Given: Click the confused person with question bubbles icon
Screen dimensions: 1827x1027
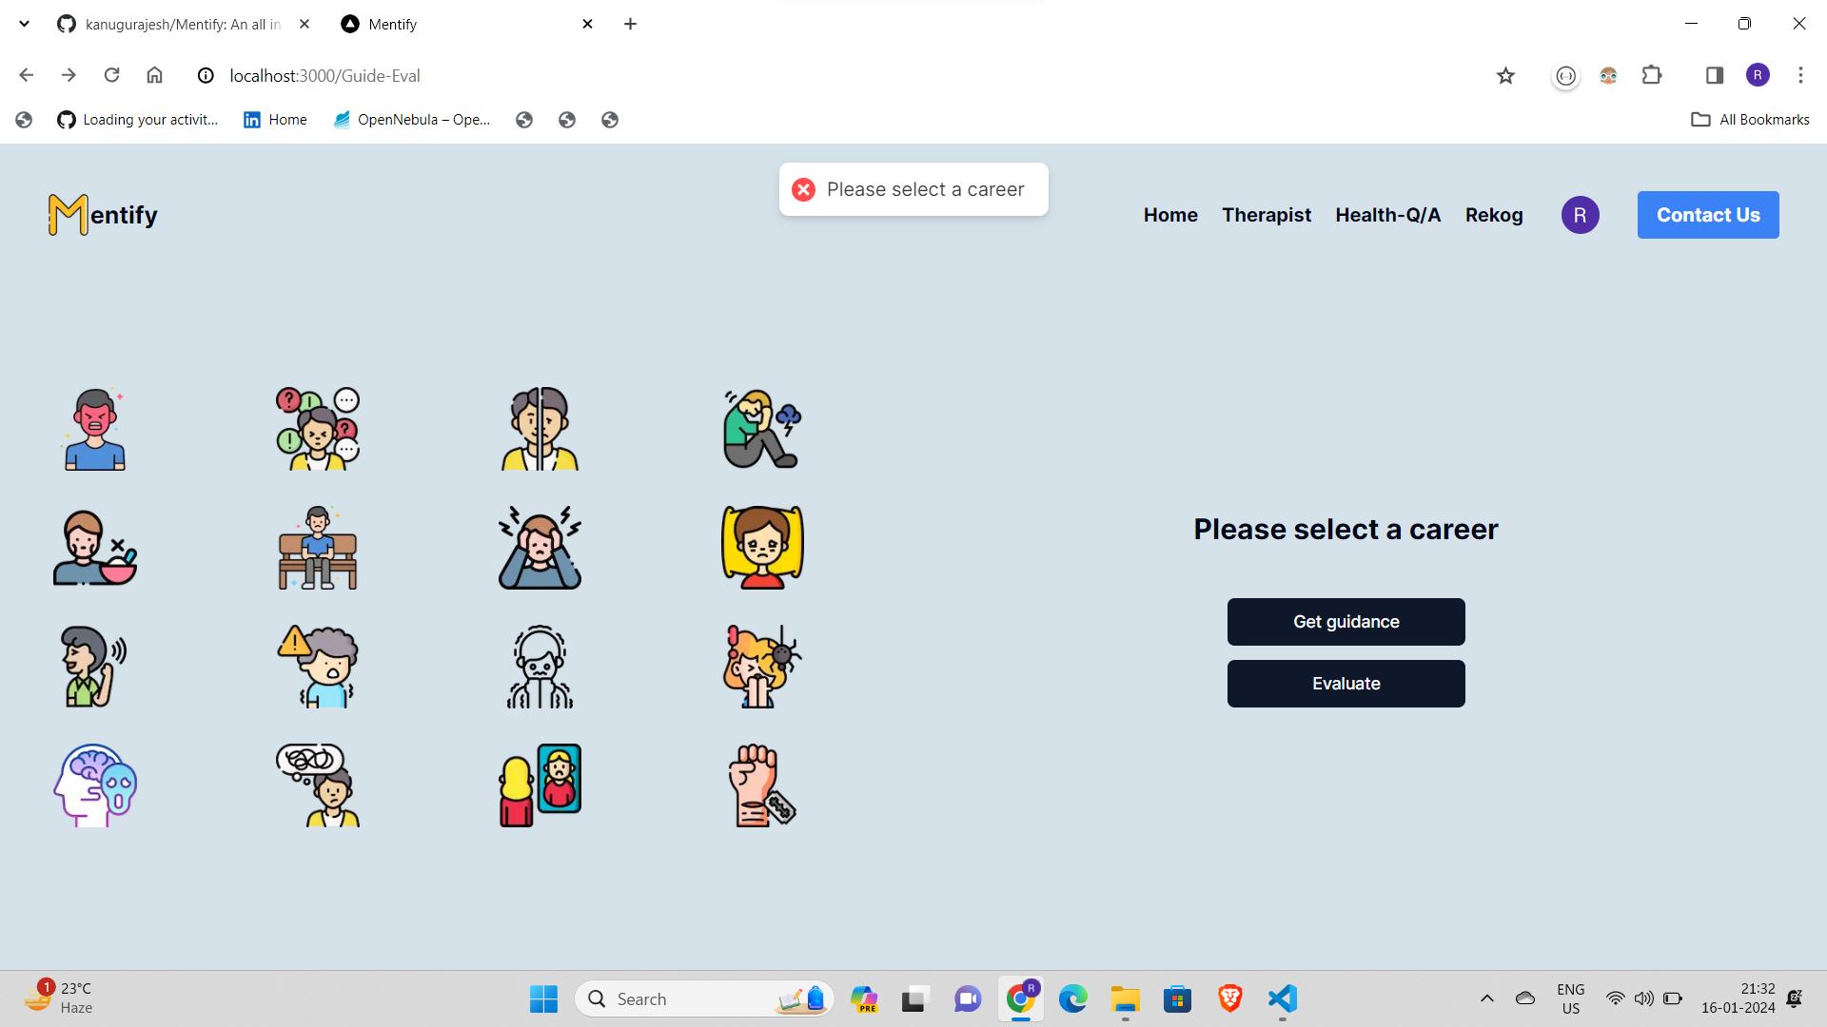Looking at the screenshot, I should click(x=318, y=429).
